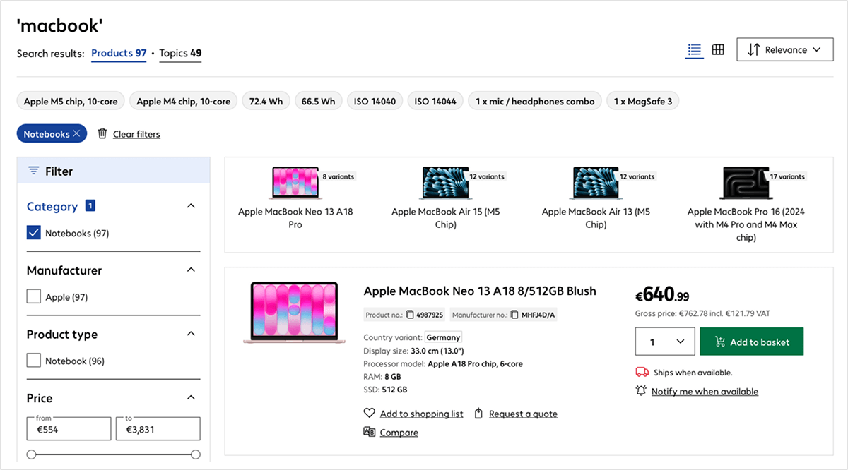Click the heart icon for shopping list
Image resolution: width=848 pixels, height=470 pixels.
[369, 414]
